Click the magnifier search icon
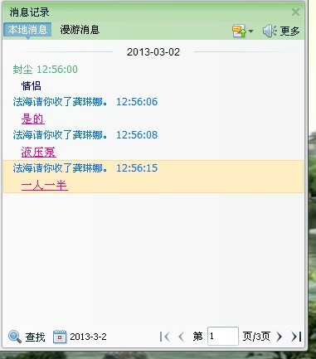 (15, 337)
